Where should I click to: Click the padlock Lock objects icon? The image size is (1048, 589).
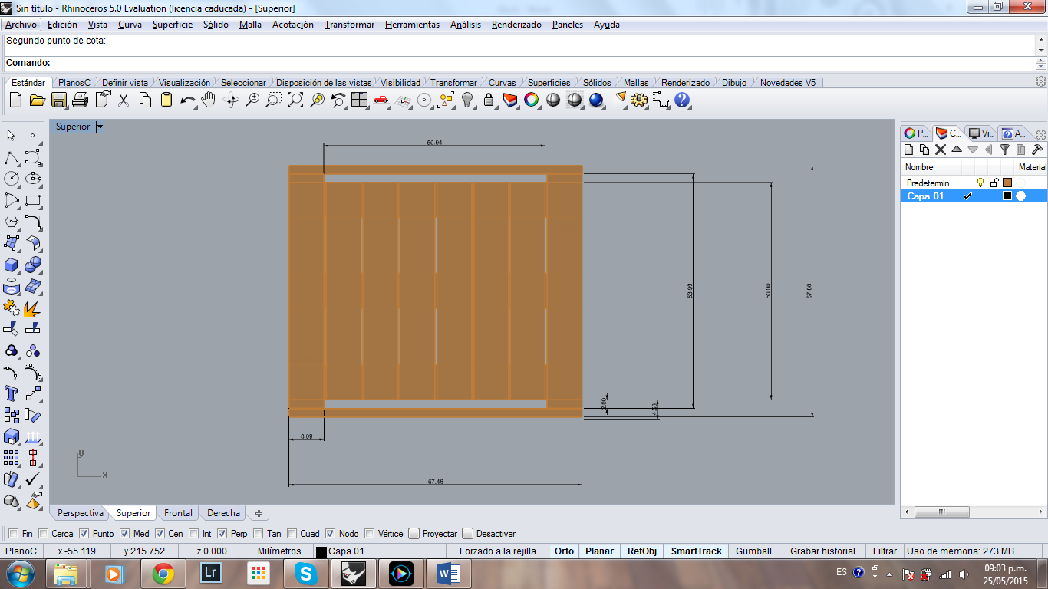489,100
